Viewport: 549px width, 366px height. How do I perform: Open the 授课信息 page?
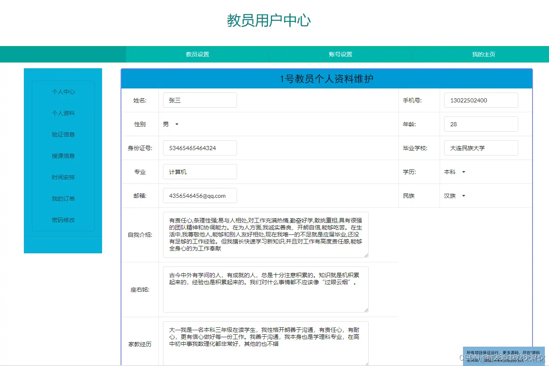click(x=63, y=156)
